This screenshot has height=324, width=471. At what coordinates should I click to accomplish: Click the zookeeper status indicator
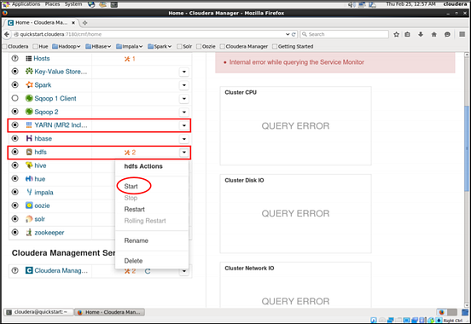pos(15,232)
